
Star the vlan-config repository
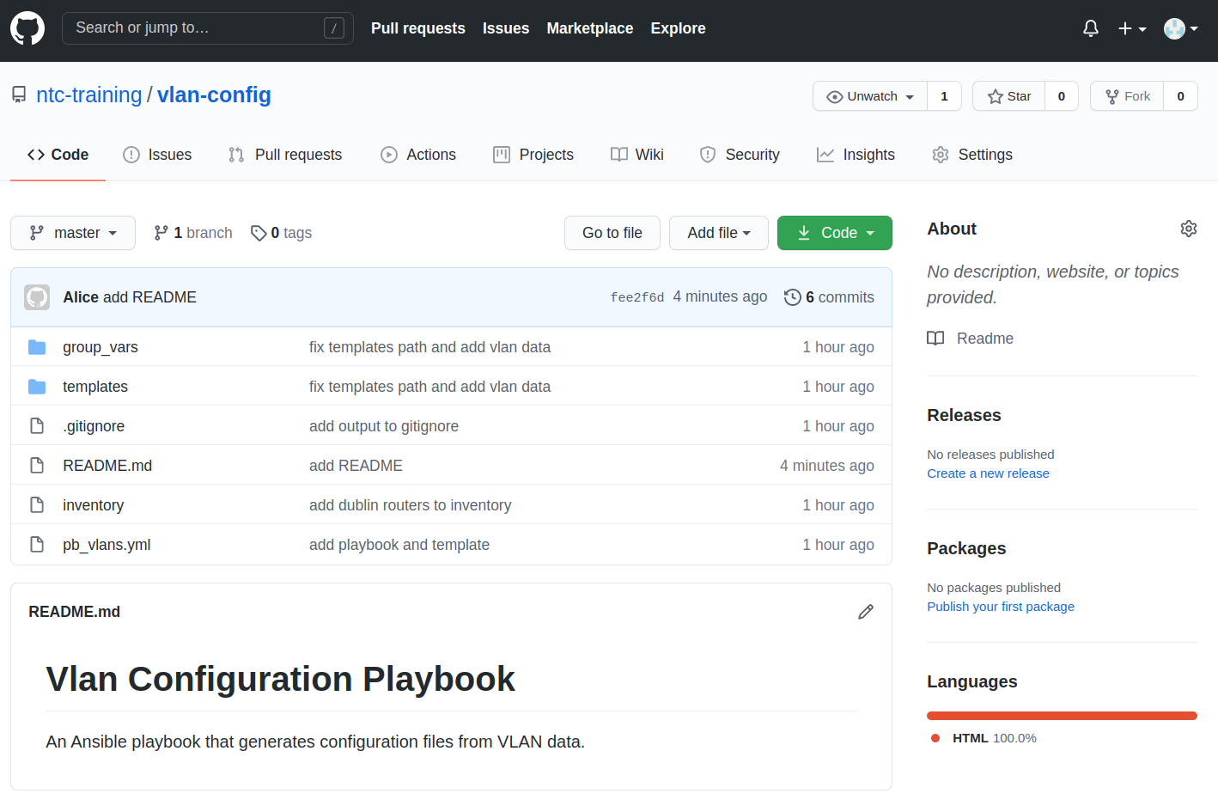coord(1009,96)
